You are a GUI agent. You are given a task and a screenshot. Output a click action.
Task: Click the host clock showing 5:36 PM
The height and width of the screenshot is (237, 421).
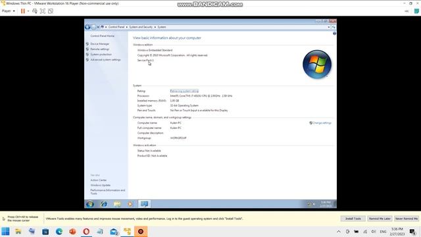tap(397, 232)
